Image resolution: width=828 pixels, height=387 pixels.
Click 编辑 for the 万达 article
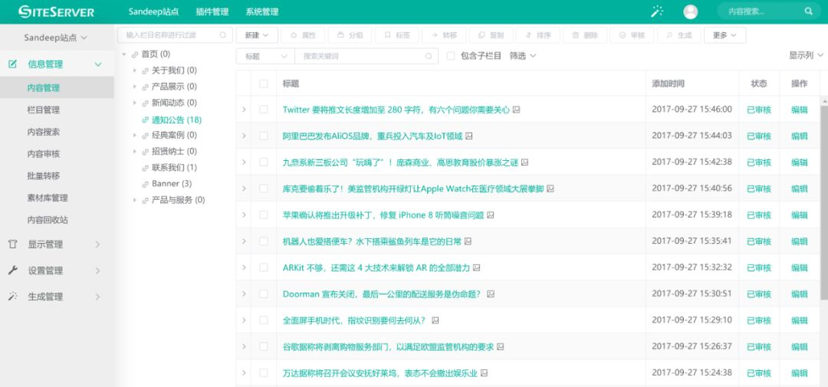click(799, 373)
